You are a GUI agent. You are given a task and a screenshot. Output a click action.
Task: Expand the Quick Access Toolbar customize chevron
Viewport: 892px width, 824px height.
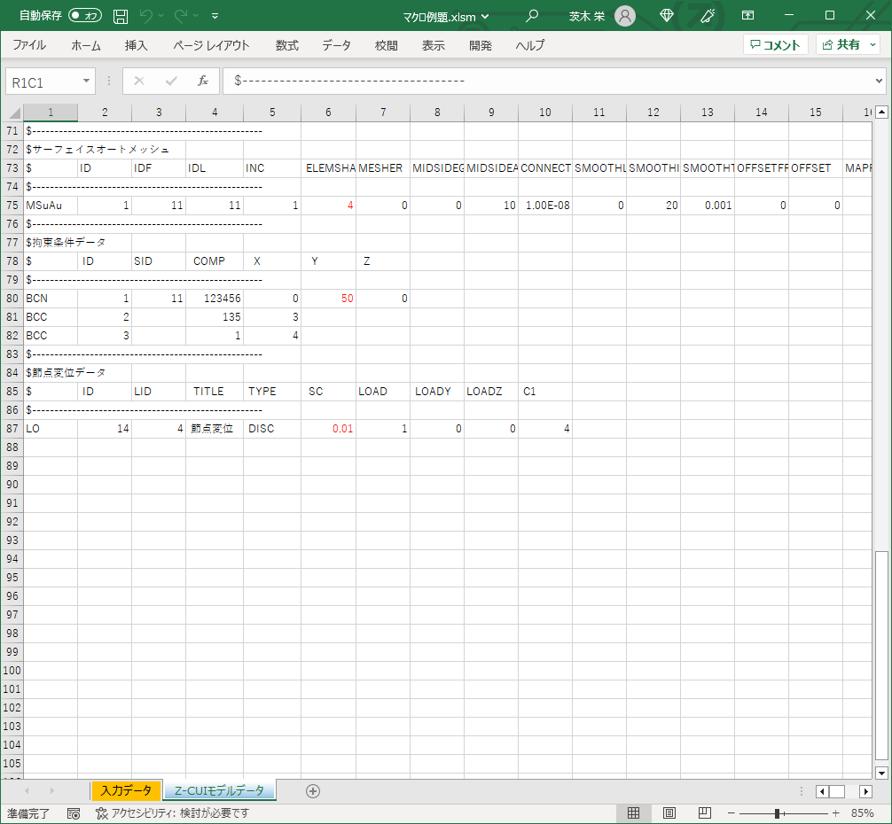pos(215,16)
